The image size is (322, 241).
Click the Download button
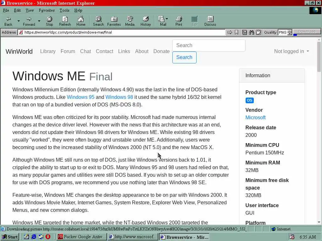307,32
